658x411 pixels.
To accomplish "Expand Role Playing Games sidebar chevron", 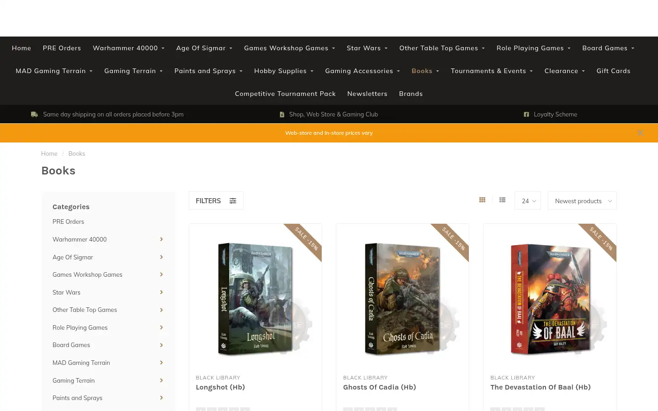I will (161, 327).
